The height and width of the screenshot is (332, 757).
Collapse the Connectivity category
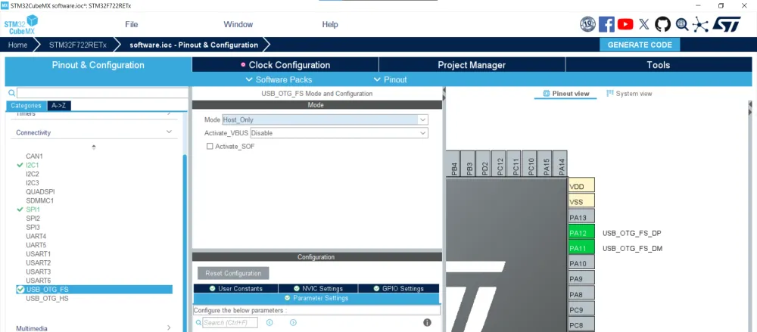pyautogui.click(x=169, y=132)
